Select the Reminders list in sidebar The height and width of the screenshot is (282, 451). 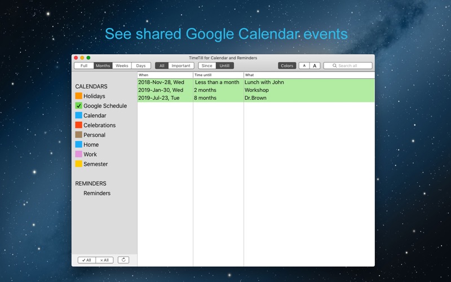(97, 193)
